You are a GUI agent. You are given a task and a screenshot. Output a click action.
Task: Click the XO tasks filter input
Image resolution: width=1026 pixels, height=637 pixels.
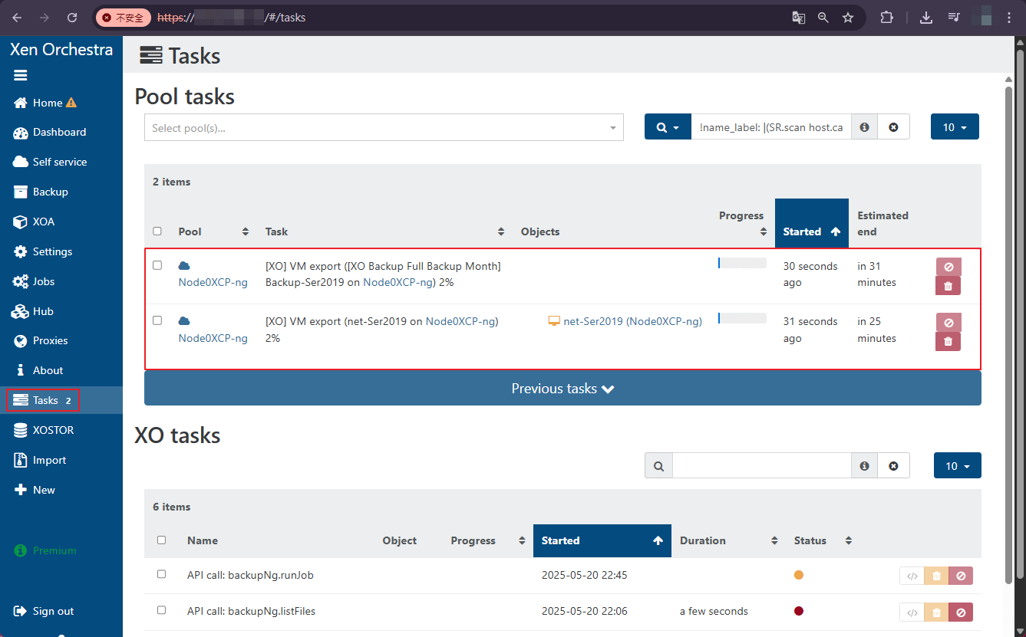point(762,465)
